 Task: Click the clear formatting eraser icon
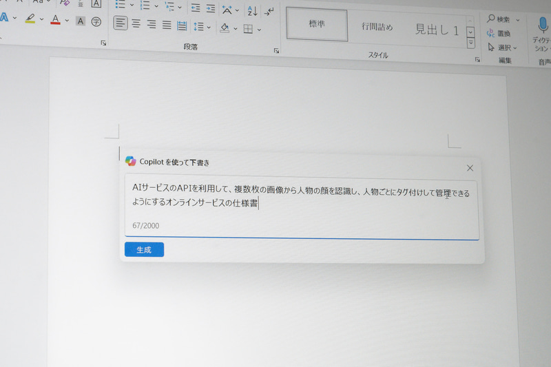pos(65,3)
